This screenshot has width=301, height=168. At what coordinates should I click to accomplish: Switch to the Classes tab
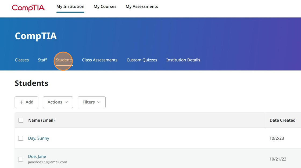coord(22,60)
